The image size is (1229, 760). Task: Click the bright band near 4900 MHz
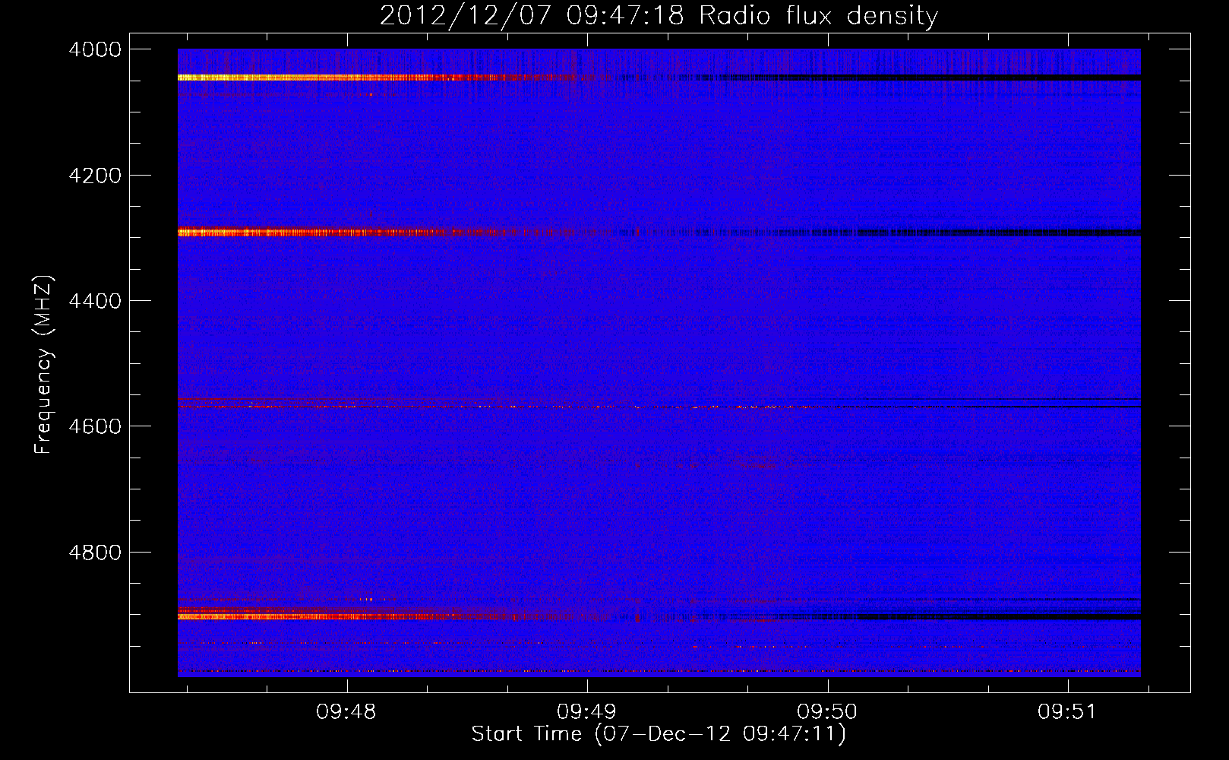click(395, 614)
